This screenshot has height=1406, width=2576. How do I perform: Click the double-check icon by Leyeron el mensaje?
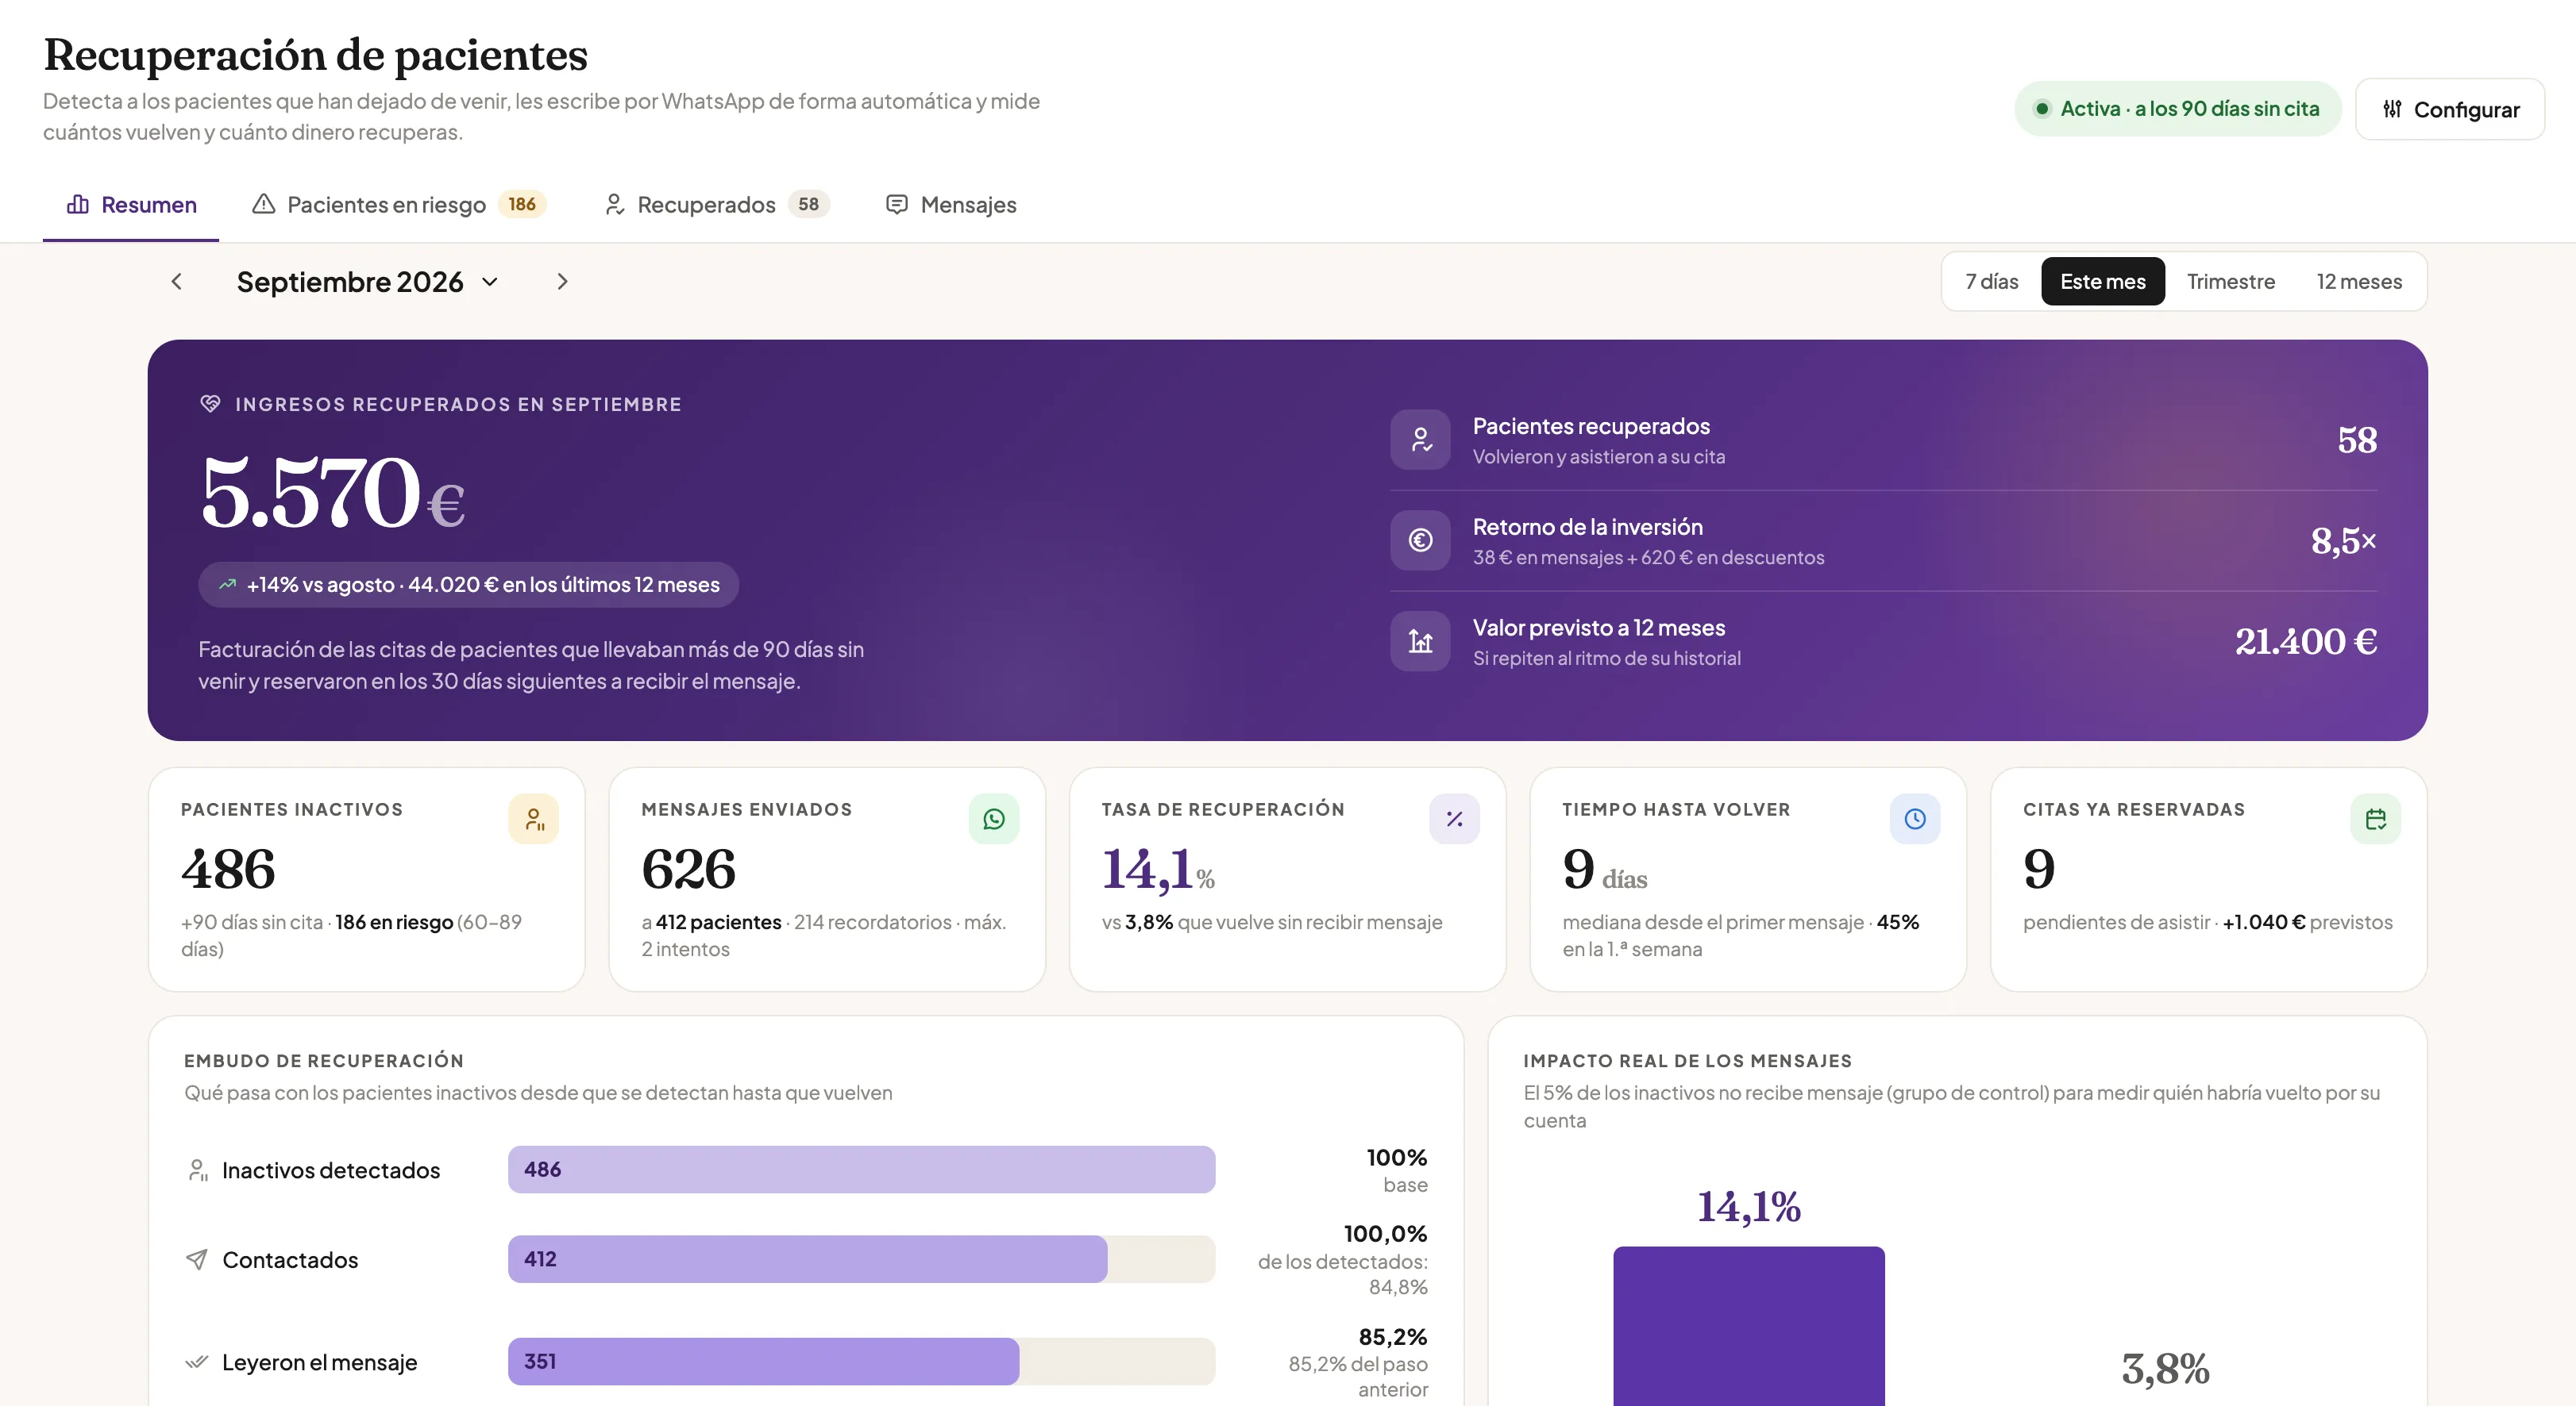197,1362
